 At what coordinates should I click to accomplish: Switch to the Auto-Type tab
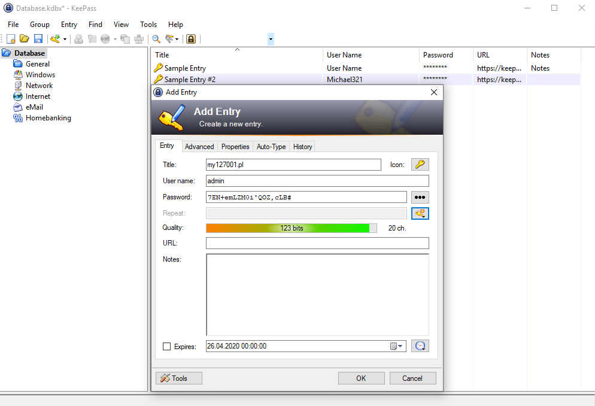271,147
